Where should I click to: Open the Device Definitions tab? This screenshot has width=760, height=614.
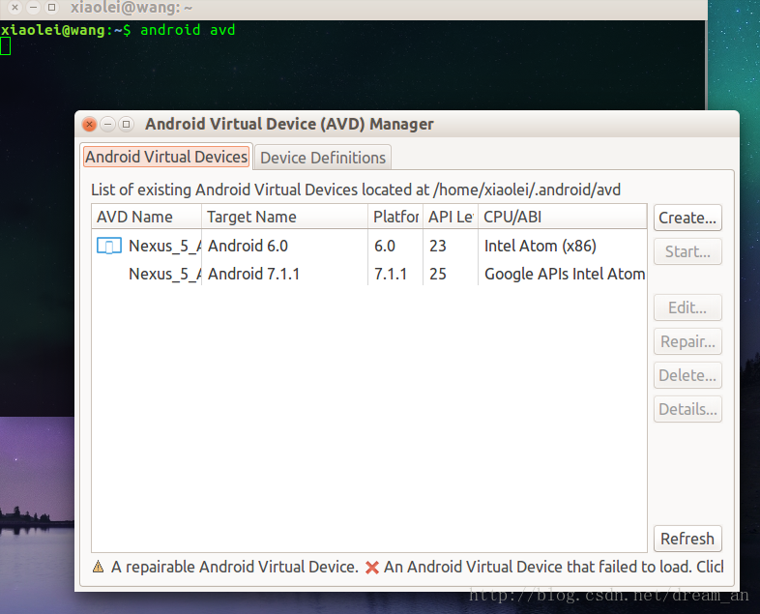[323, 158]
